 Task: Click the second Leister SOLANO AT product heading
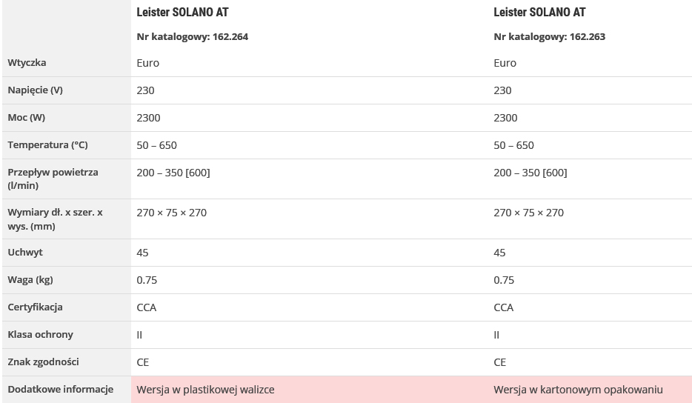pos(539,13)
